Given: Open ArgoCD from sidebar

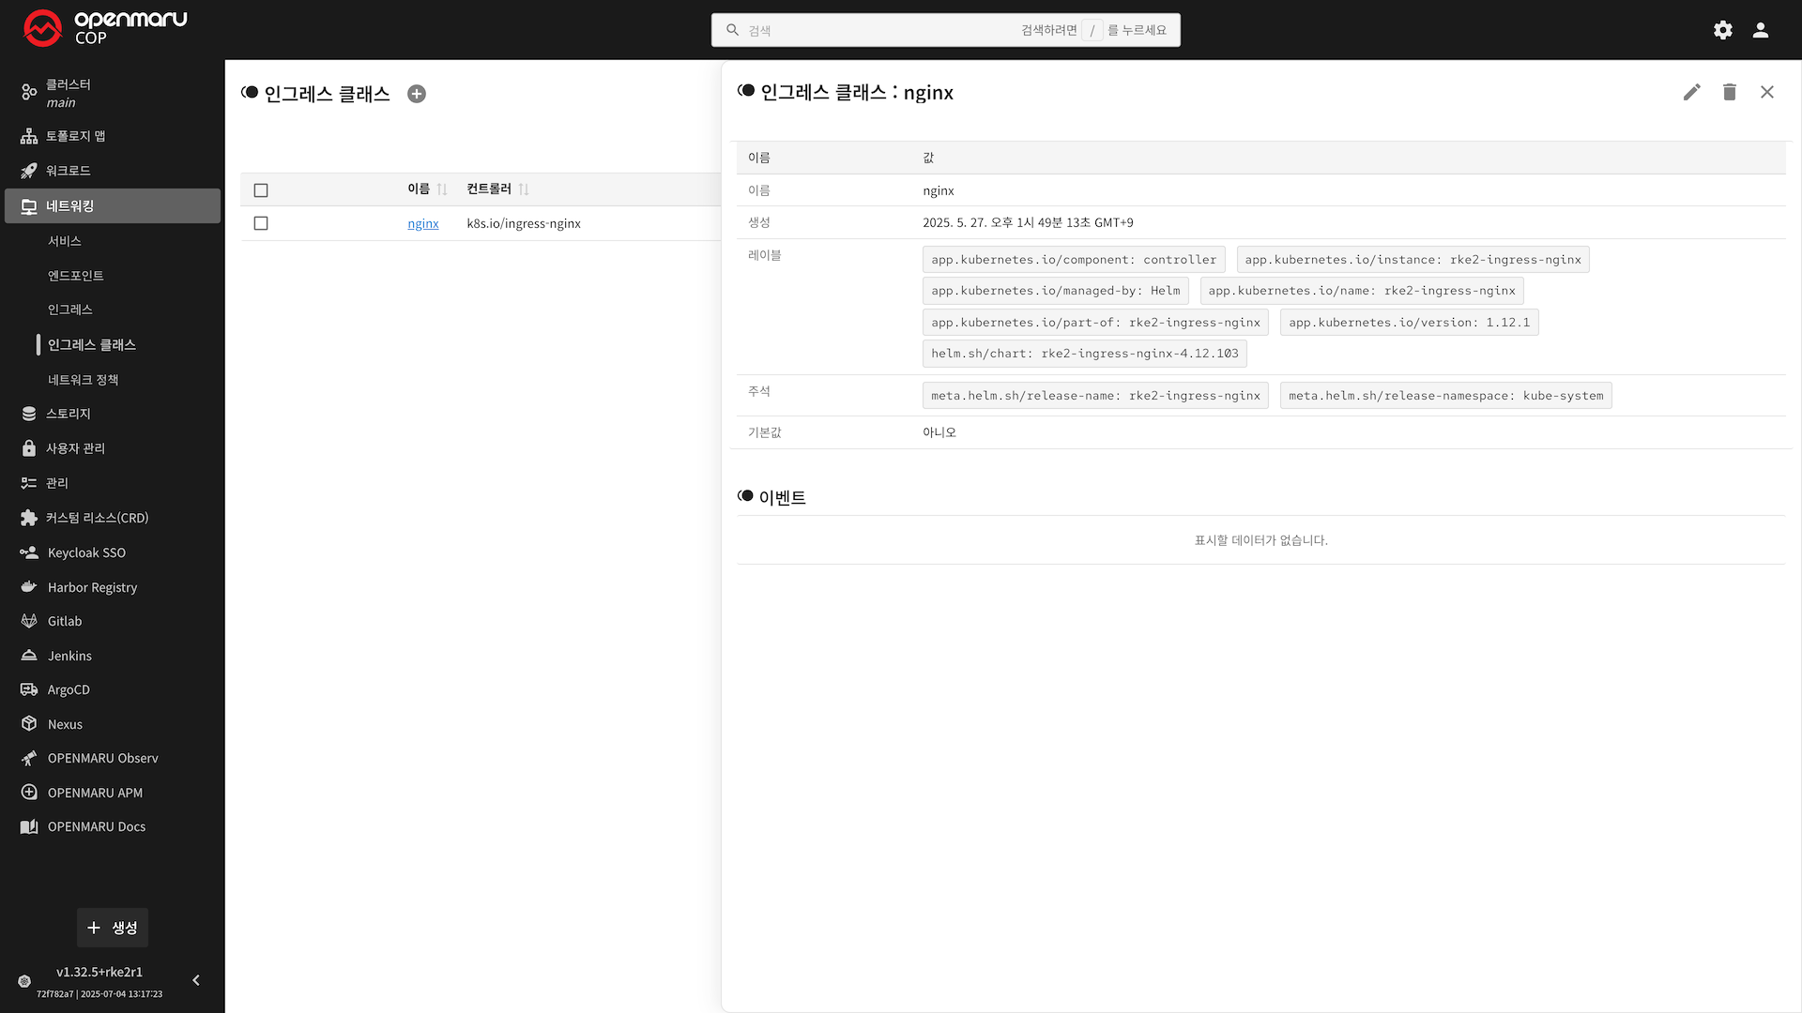Looking at the screenshot, I should [x=69, y=689].
